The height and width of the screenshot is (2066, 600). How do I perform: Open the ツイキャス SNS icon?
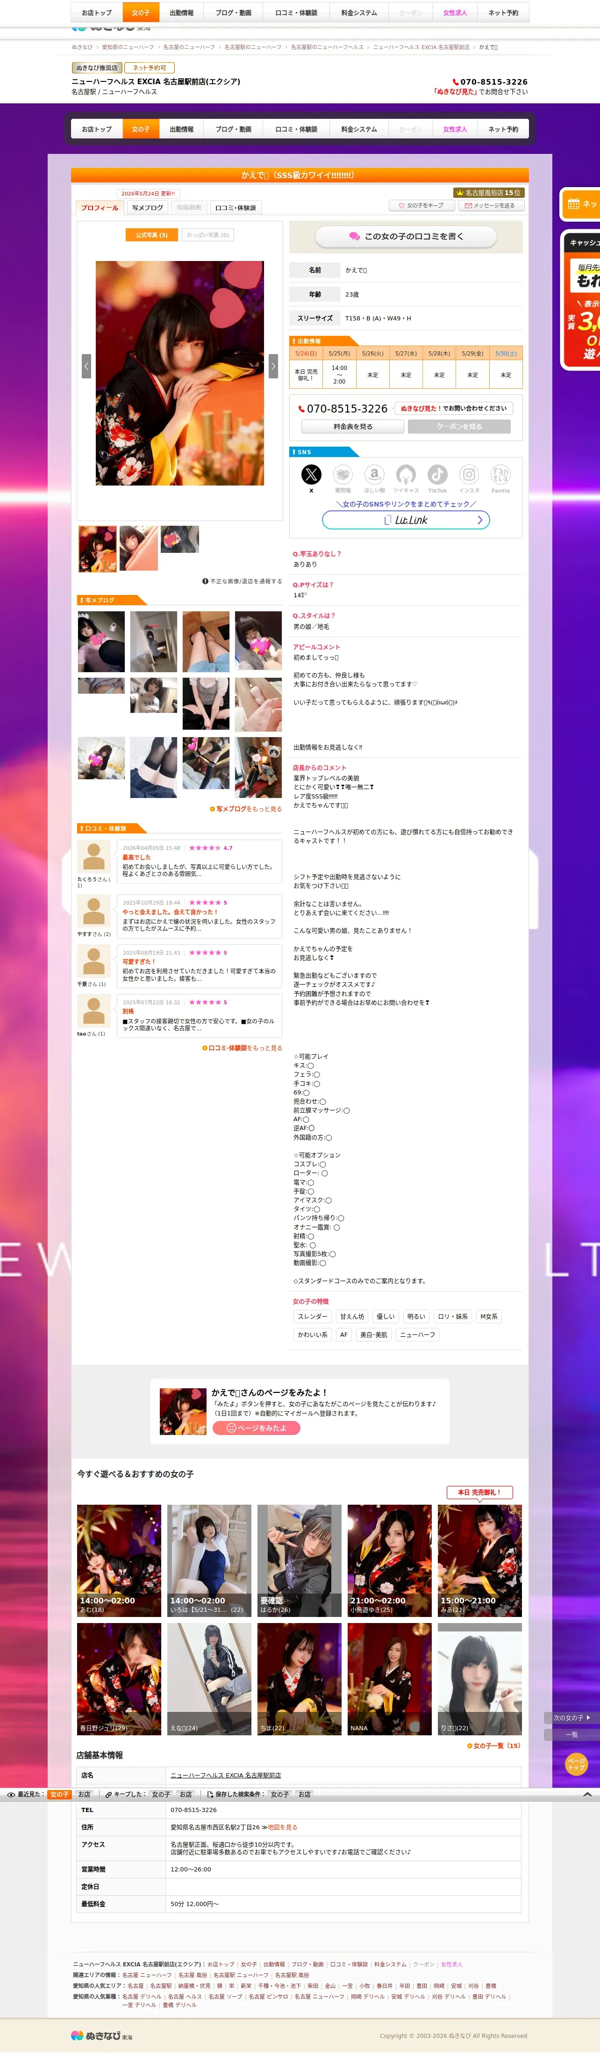click(406, 475)
